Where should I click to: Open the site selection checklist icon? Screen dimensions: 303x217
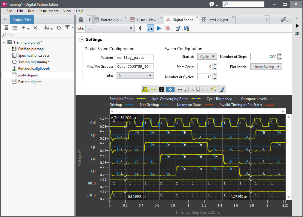click(x=140, y=28)
